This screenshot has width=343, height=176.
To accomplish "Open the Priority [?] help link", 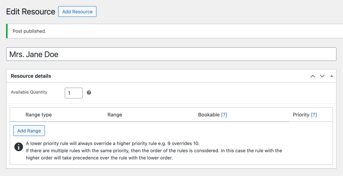I will coord(314,115).
